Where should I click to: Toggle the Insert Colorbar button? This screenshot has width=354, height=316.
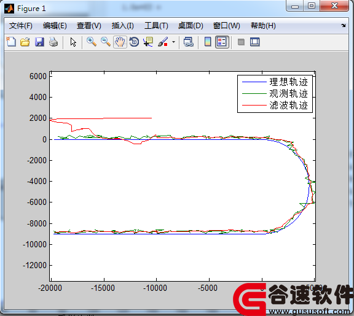pyautogui.click(x=208, y=42)
